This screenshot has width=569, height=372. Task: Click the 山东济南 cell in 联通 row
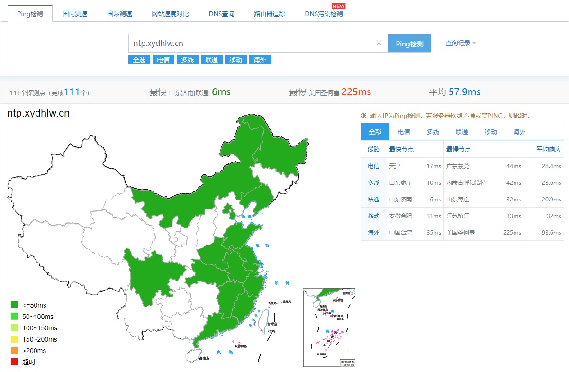[x=401, y=200]
